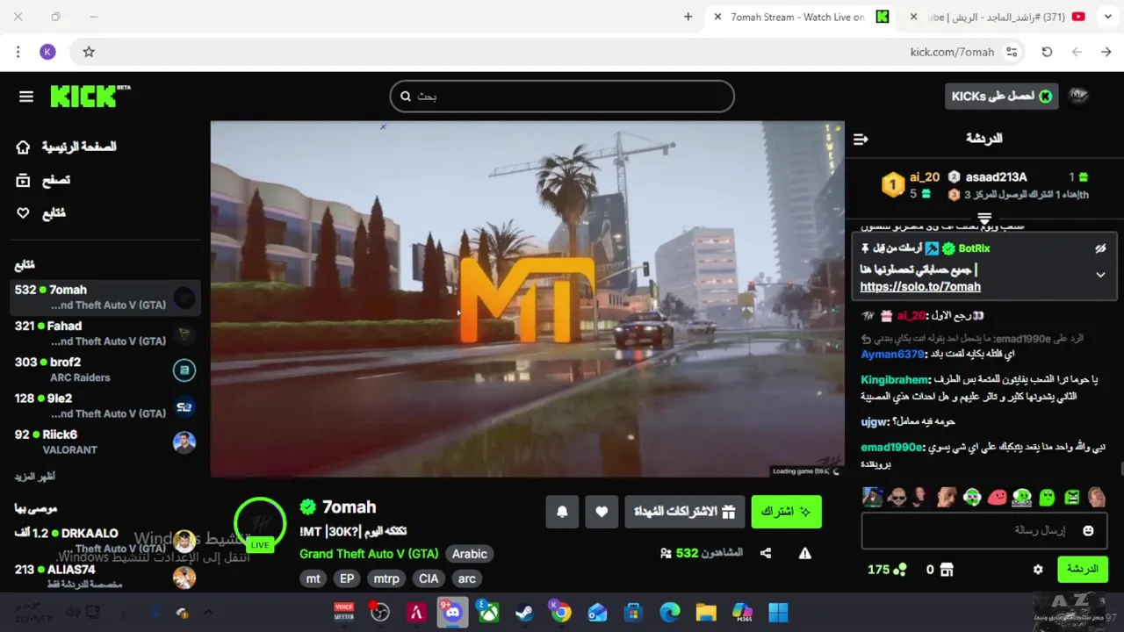Open Steam from the taskbar
This screenshot has width=1124, height=632.
[524, 612]
